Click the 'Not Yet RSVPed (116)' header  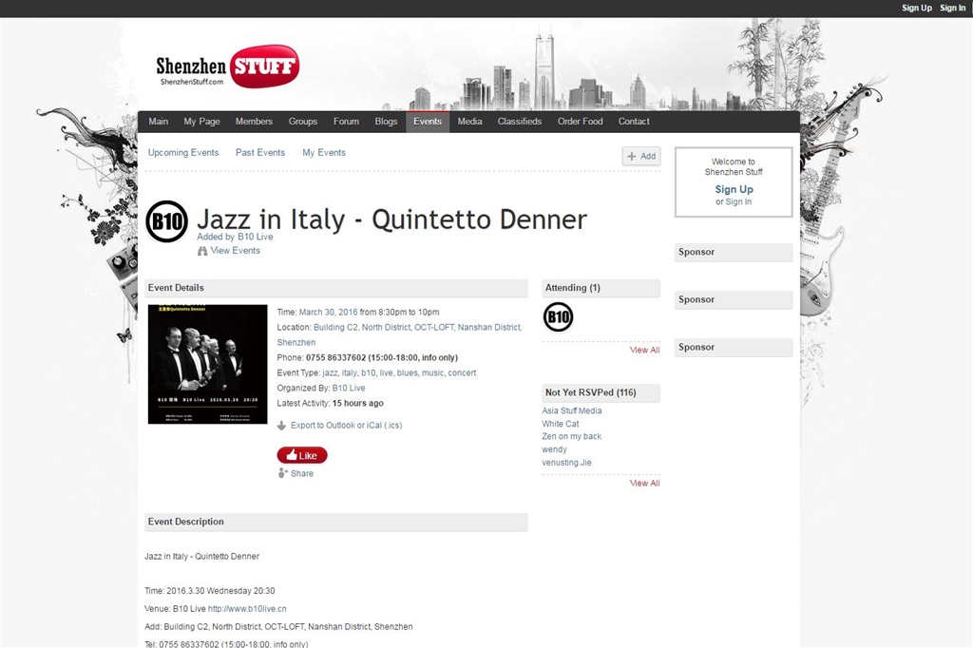point(601,393)
